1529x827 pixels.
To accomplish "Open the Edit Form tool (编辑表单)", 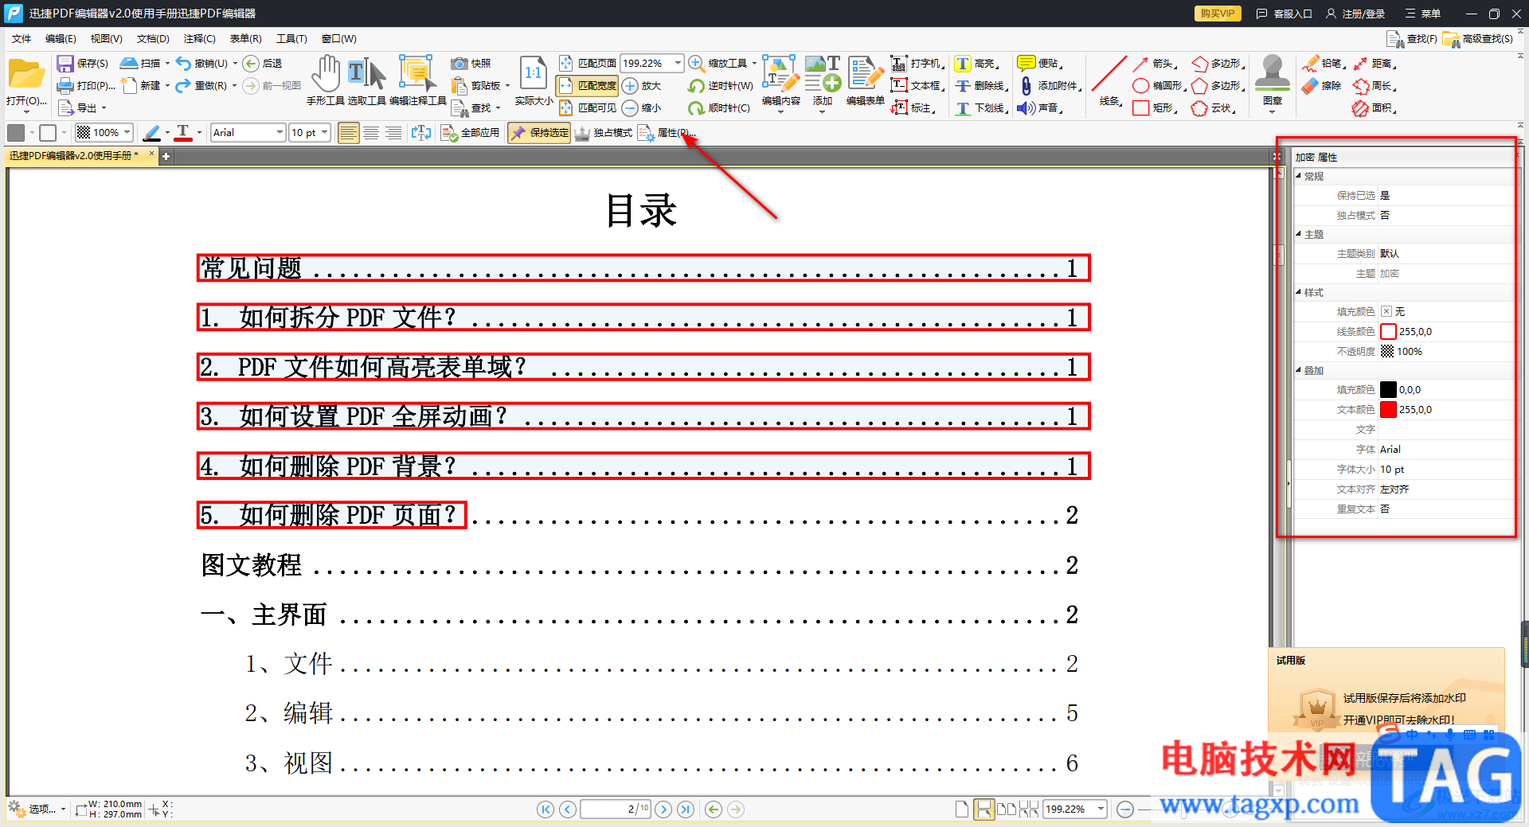I will click(866, 80).
